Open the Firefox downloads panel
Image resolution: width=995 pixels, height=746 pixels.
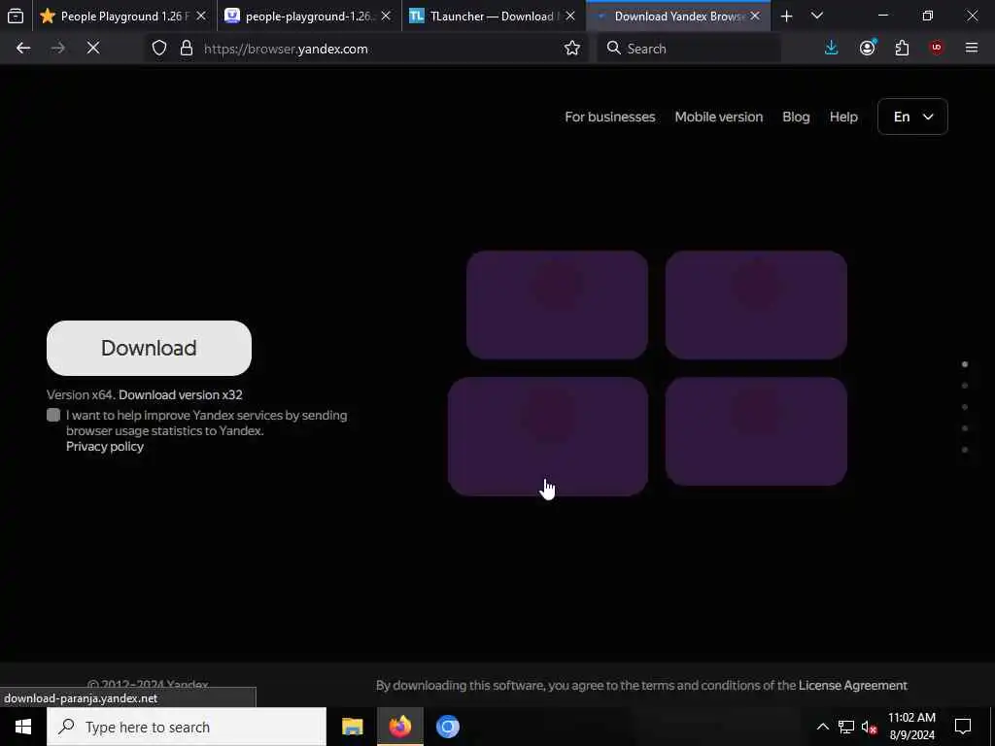(832, 49)
